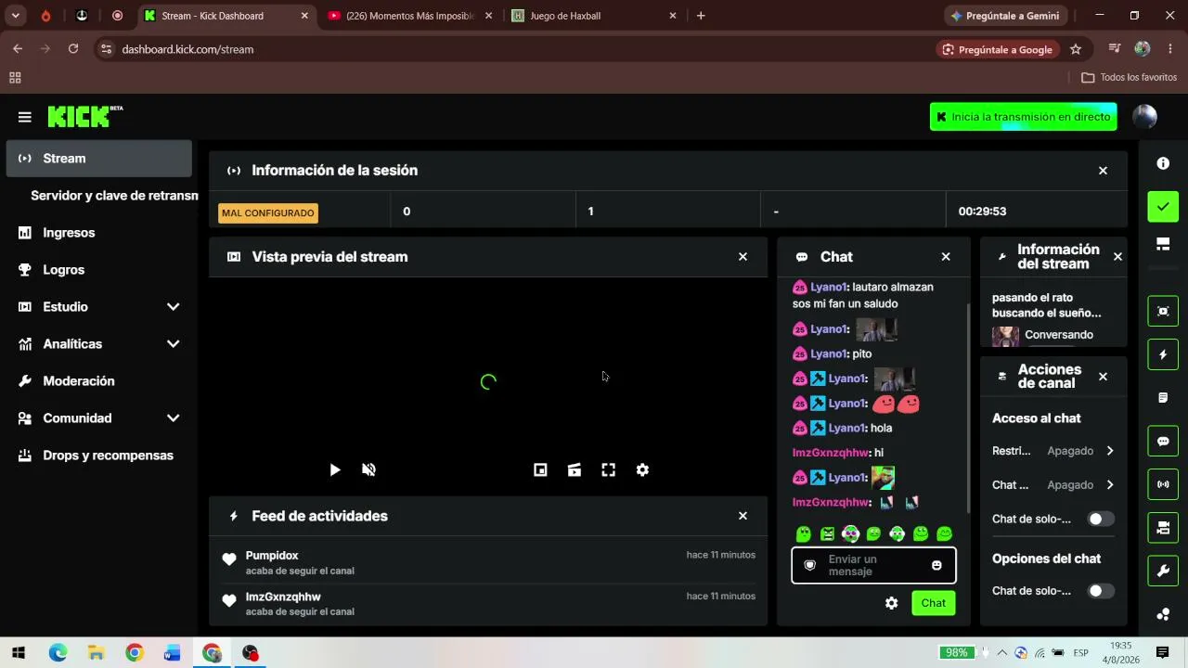Go to Ingresos in the sidebar
Screen dimensions: 1188x668
[x=99, y=233]
